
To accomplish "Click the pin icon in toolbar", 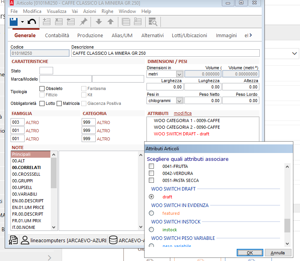I will point(83,22).
